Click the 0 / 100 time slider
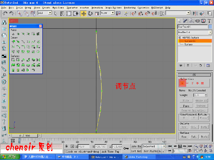This screenshot has width=214, height=160. pos(25,136)
